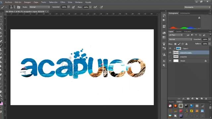Open the Filtro menu
Screen dimensions: 212x119
click(63, 2)
